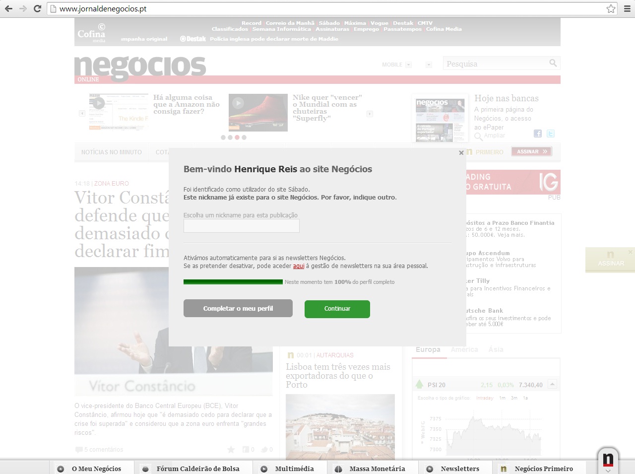Open the Chrome menu icon
This screenshot has width=635, height=474.
coord(627,8)
